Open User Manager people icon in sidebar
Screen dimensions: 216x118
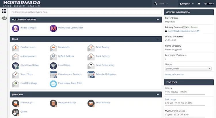tap(4, 18)
